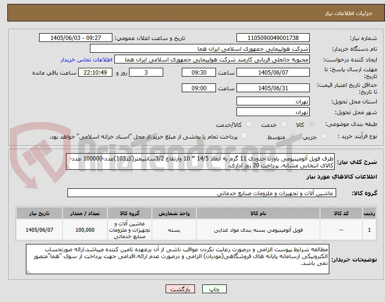Click the گروه کالا field
Screen dimensions: 385x302
(x=202, y=193)
